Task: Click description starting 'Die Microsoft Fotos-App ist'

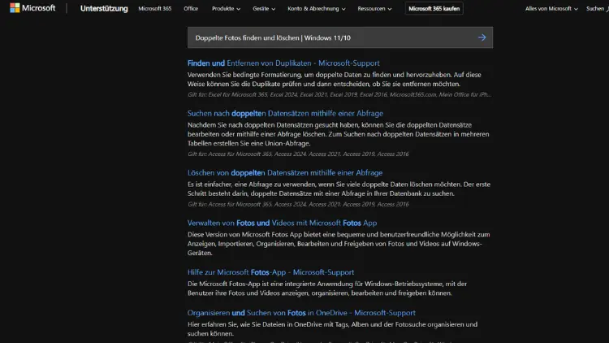Action: [x=327, y=289]
